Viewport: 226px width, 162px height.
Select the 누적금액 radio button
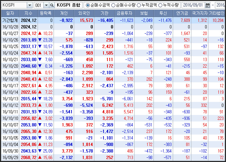(139, 5)
